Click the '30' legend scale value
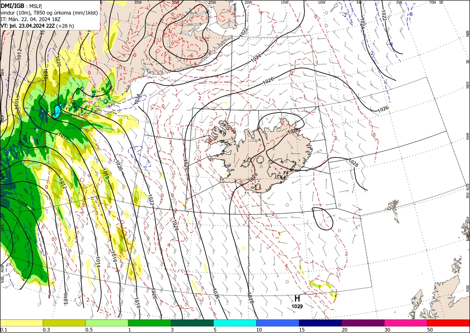Image resolution: width=470 pixels, height=333 pixels. pos(387,330)
